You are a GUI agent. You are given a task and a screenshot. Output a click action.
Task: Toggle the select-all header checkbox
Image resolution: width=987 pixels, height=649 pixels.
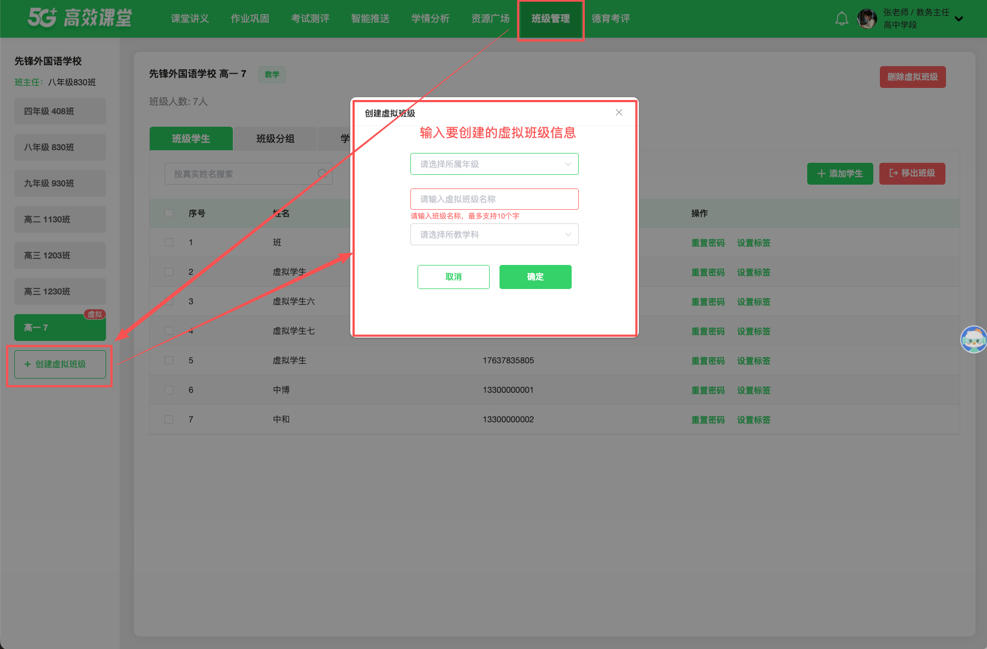click(169, 214)
